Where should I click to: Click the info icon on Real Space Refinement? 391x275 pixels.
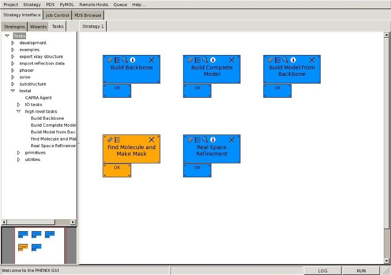click(x=213, y=140)
